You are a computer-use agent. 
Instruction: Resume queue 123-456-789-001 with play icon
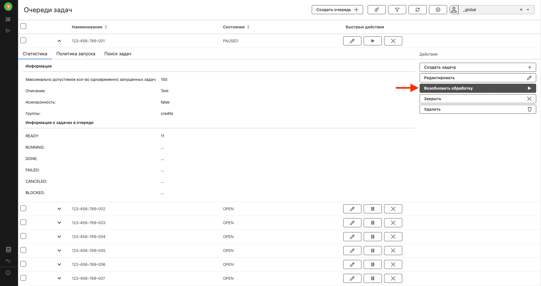[372, 41]
